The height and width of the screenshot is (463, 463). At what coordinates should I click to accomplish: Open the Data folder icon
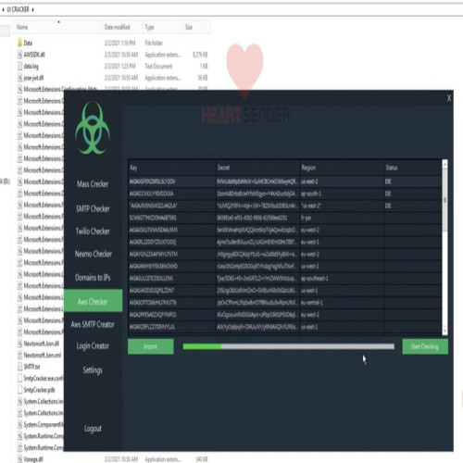click(x=19, y=43)
